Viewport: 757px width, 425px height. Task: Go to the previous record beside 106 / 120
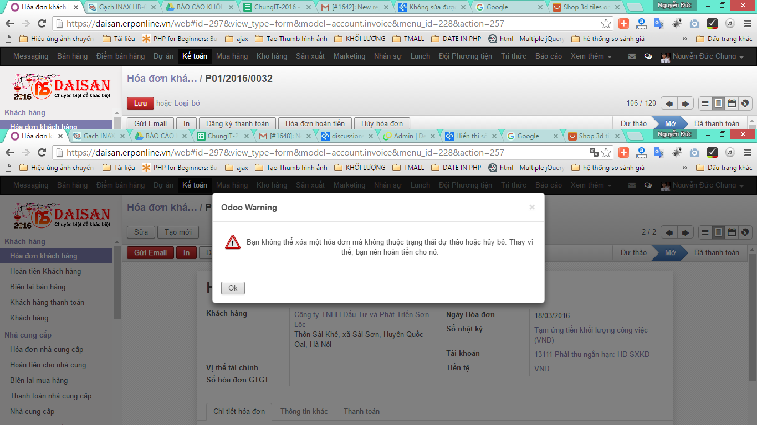click(x=669, y=103)
